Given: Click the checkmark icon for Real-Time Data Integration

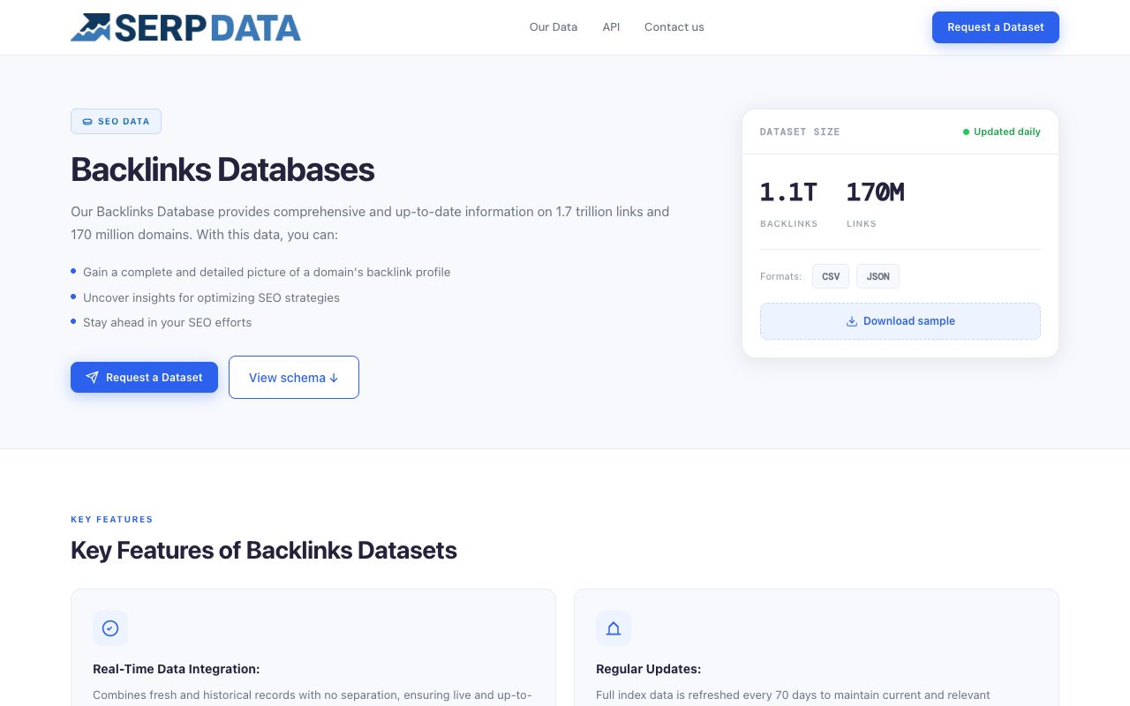Looking at the screenshot, I should tap(110, 628).
